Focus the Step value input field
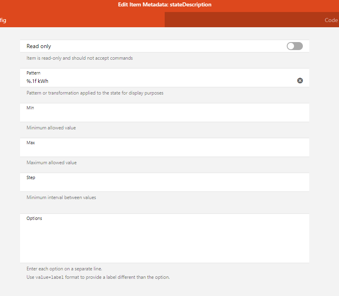 coord(161,185)
